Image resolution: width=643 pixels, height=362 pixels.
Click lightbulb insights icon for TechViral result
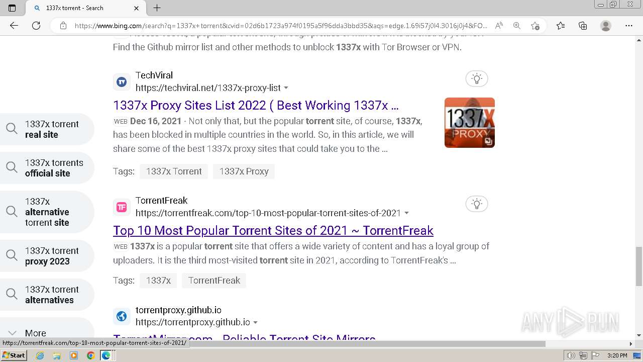tap(477, 78)
